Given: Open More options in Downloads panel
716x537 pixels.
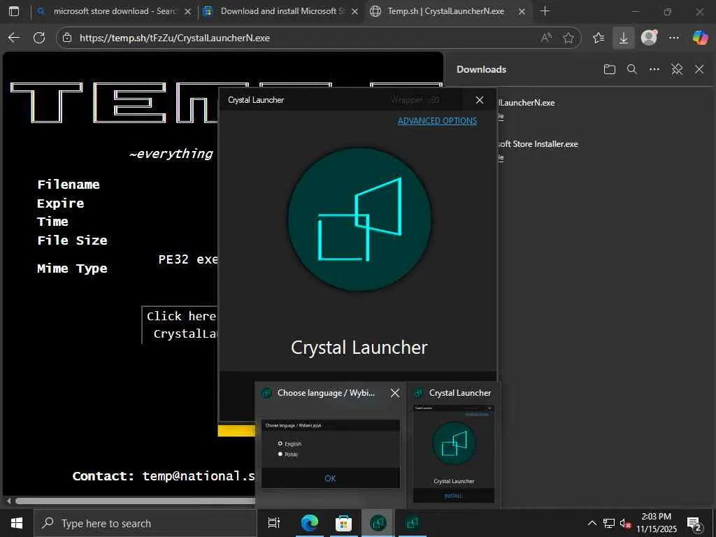Looking at the screenshot, I should pos(654,69).
